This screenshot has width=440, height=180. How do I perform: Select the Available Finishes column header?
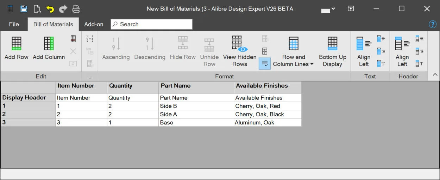click(x=268, y=88)
